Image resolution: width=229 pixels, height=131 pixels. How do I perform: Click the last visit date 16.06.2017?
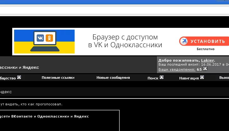pyautogui.click(x=211, y=64)
